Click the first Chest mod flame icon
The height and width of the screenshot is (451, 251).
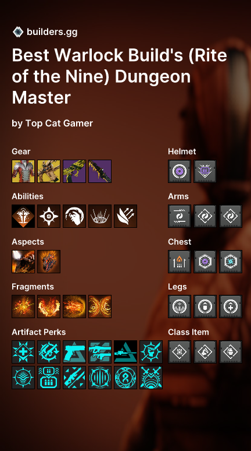(x=180, y=262)
